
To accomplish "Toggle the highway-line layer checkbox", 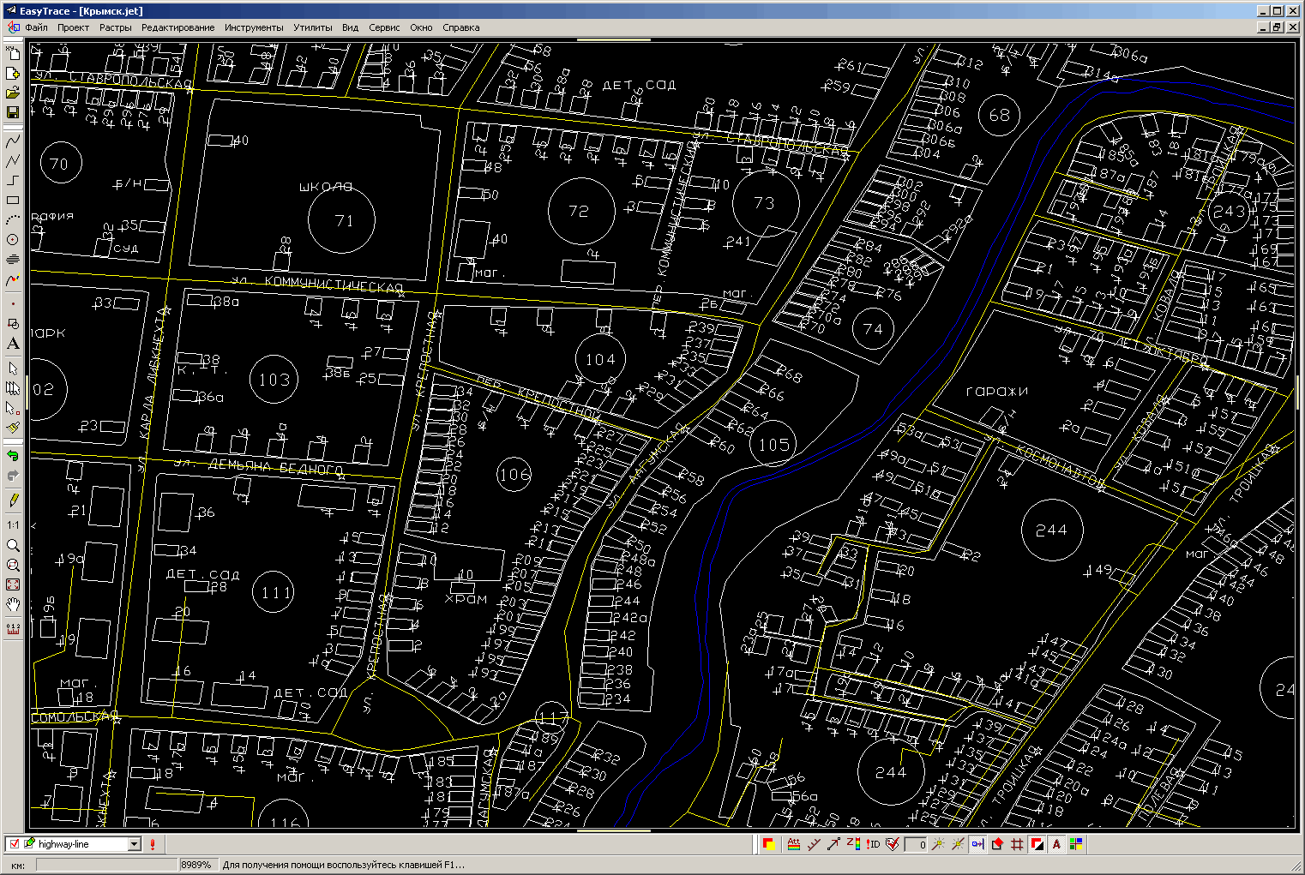I will click(x=14, y=844).
